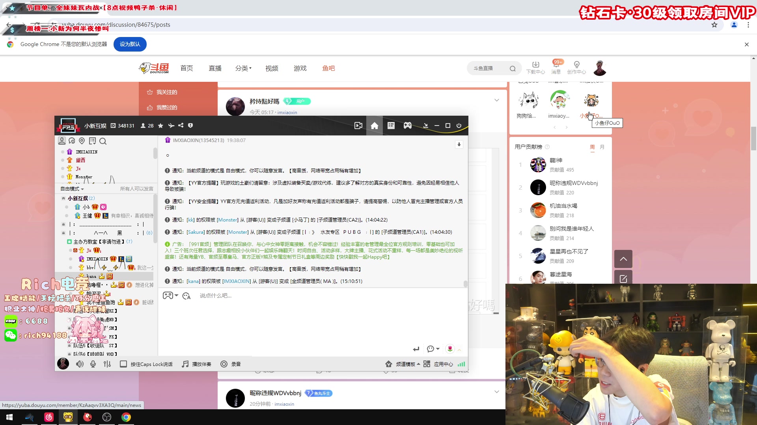Screen dimensions: 757x425
Task: Open the gamepad icon in YY header
Action: pos(408,126)
